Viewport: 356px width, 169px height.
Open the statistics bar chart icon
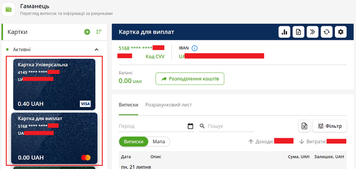pyautogui.click(x=284, y=32)
